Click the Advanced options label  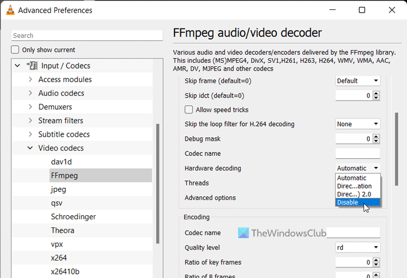click(x=210, y=198)
